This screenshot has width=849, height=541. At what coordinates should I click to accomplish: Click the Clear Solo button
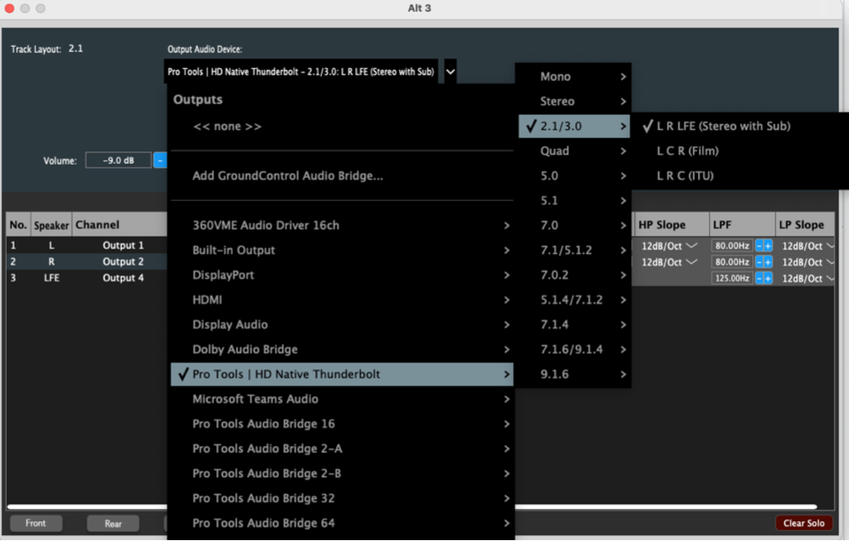(x=803, y=523)
